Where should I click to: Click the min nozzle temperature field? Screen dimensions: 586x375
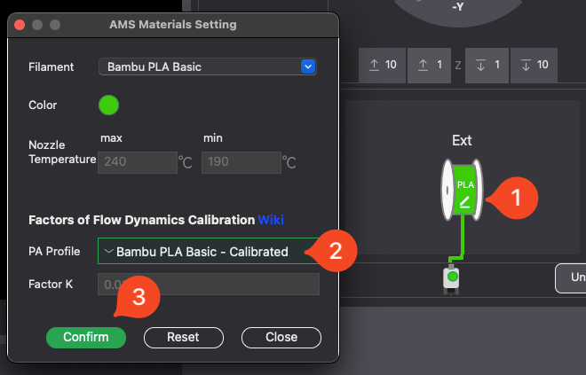point(240,162)
